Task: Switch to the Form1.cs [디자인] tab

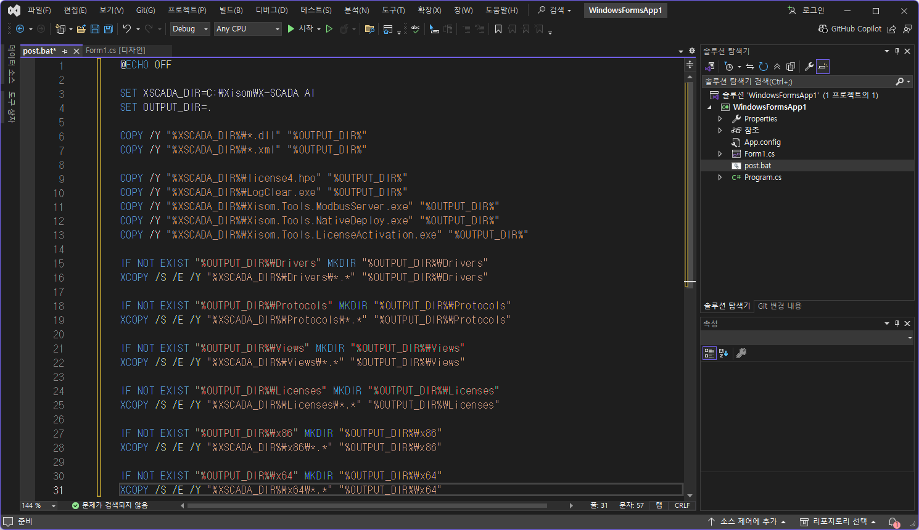Action: 115,51
